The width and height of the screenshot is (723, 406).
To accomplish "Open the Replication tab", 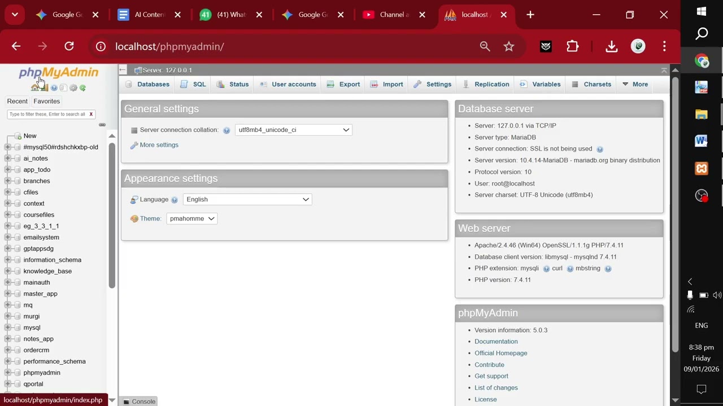I will 486,85.
